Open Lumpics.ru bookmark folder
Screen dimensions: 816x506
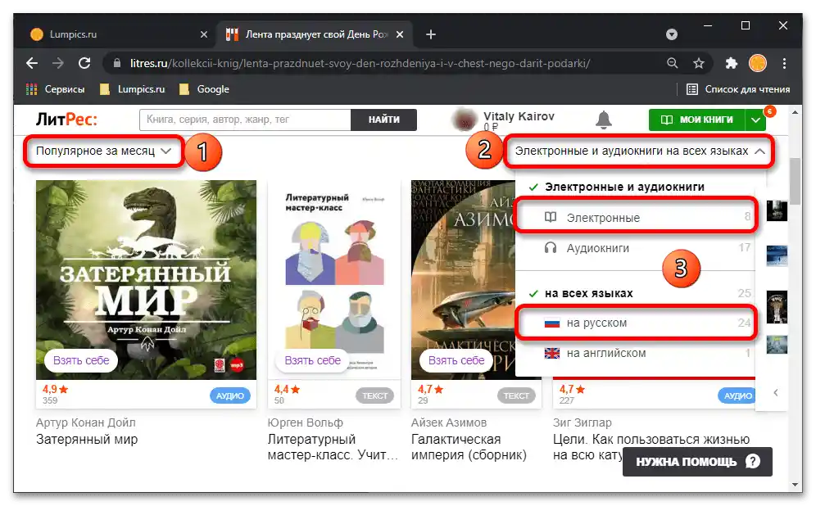[x=132, y=89]
